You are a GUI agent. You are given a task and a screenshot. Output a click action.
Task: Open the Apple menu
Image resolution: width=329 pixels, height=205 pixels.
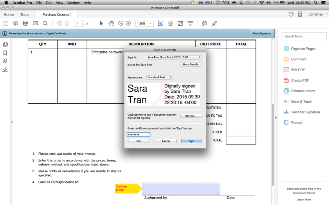click(6, 3)
